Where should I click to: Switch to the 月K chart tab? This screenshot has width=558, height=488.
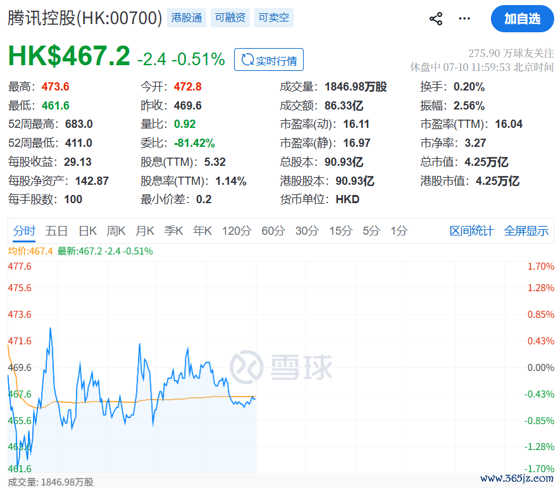pos(145,230)
